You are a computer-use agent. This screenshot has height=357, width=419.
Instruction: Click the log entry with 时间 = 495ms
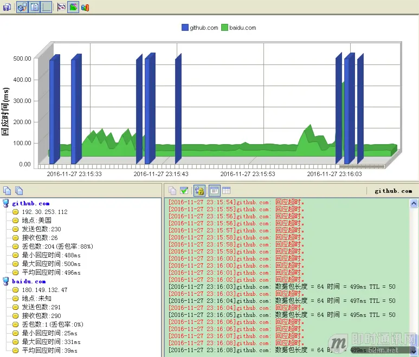(282, 315)
